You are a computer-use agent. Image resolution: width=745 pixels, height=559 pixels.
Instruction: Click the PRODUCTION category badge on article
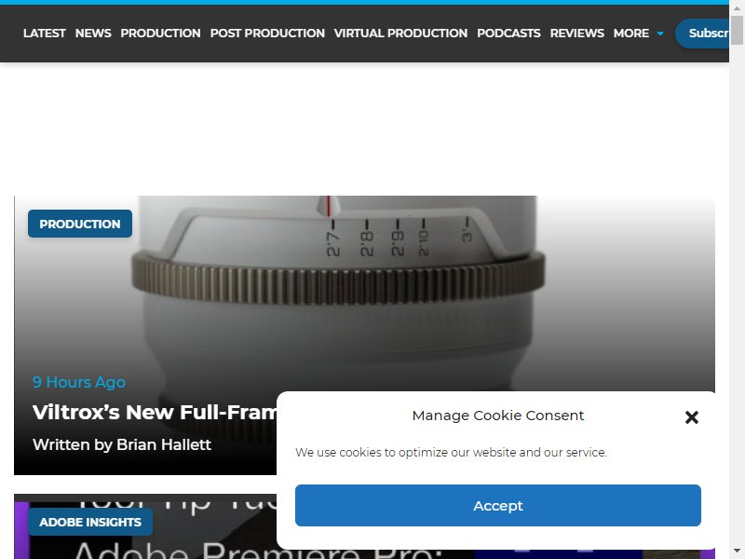coord(80,224)
